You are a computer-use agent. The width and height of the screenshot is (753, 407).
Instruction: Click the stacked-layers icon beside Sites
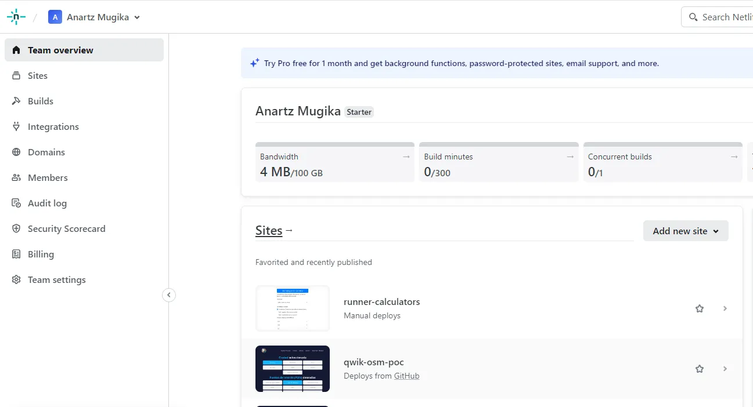[16, 75]
